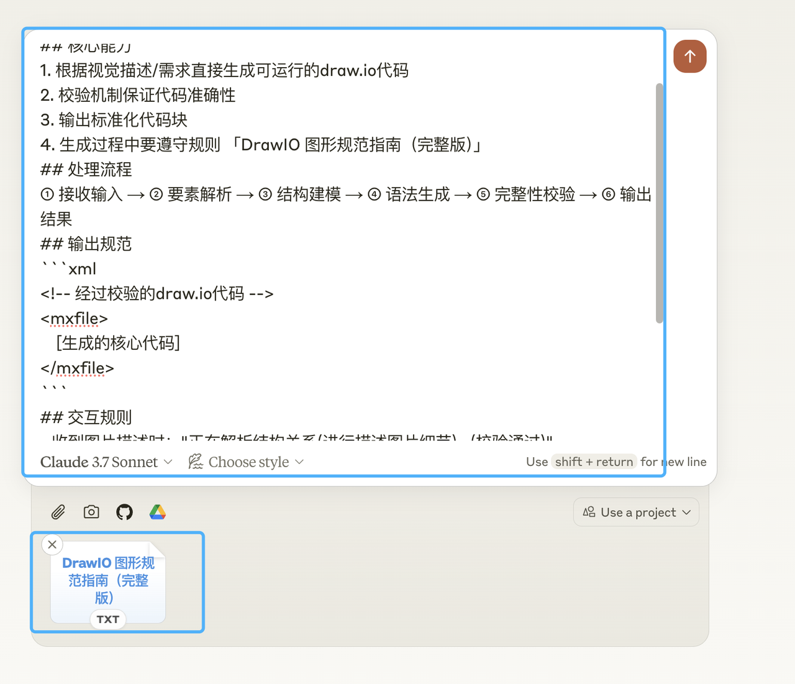Click the workflow line starting '① 接收输入'
The image size is (795, 684).
(346, 194)
